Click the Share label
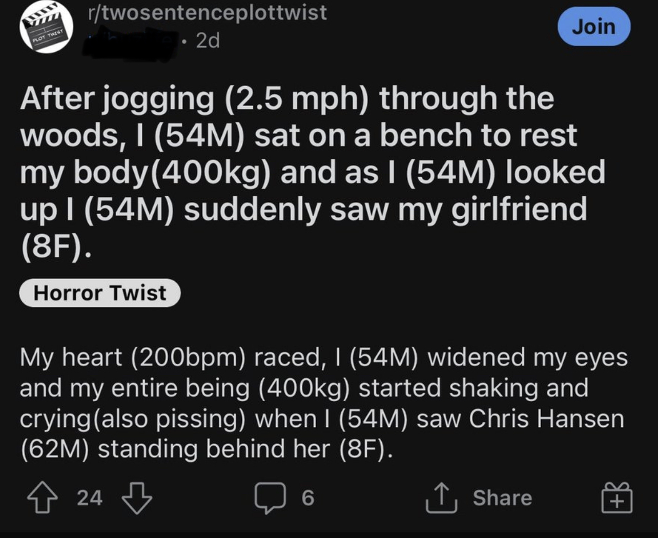 coord(503,498)
